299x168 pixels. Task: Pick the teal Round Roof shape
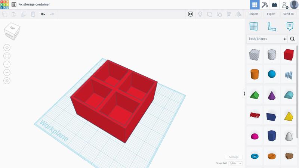click(289, 95)
